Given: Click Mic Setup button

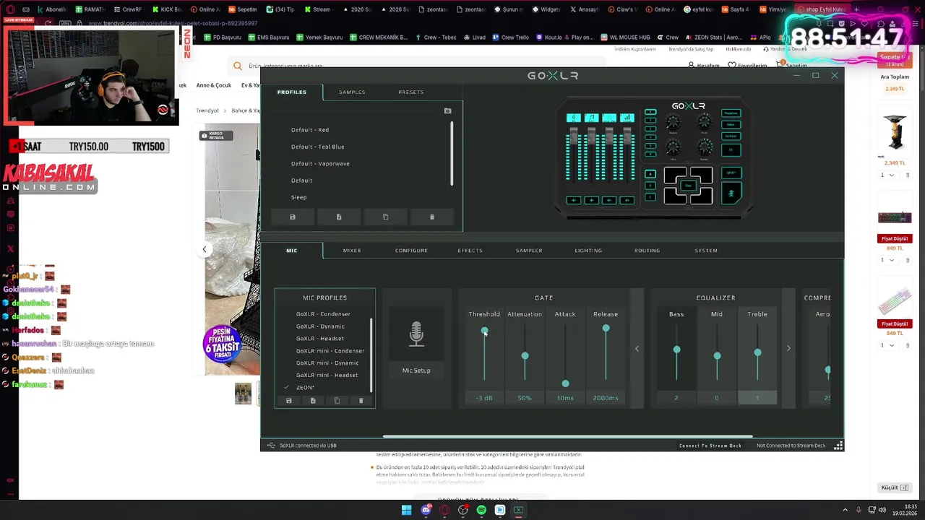Looking at the screenshot, I should pos(416,370).
